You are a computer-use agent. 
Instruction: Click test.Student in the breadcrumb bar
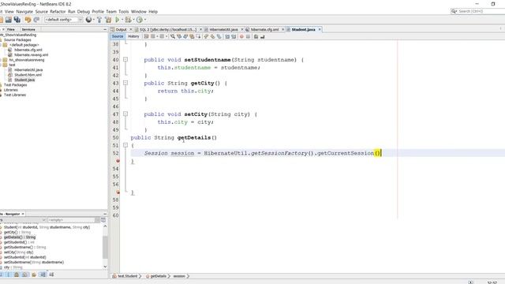coord(127,276)
